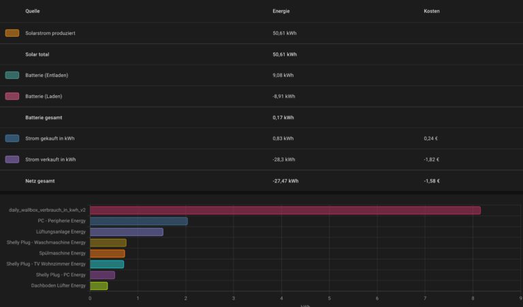Viewport: 523px width, 307px height.
Task: Click the purple Strom verkauft swatch
Action: pyautogui.click(x=12, y=159)
